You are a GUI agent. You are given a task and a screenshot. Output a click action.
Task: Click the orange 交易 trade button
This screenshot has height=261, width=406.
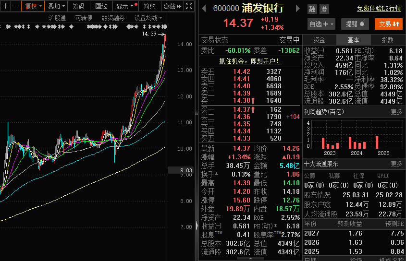tap(389, 24)
